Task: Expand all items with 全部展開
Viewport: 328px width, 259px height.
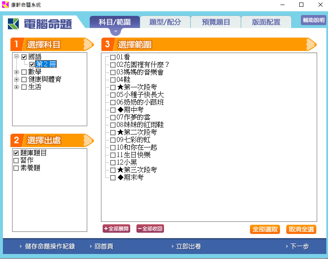Action: tap(116, 229)
